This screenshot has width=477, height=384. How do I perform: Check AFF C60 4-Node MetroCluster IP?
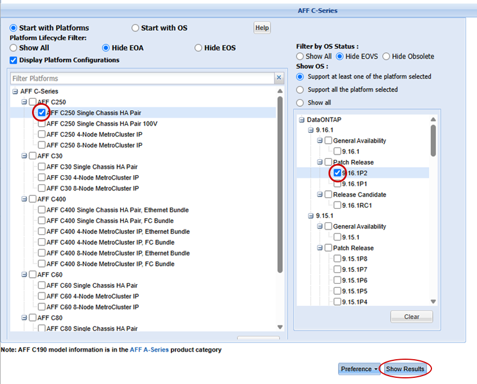coord(42,296)
